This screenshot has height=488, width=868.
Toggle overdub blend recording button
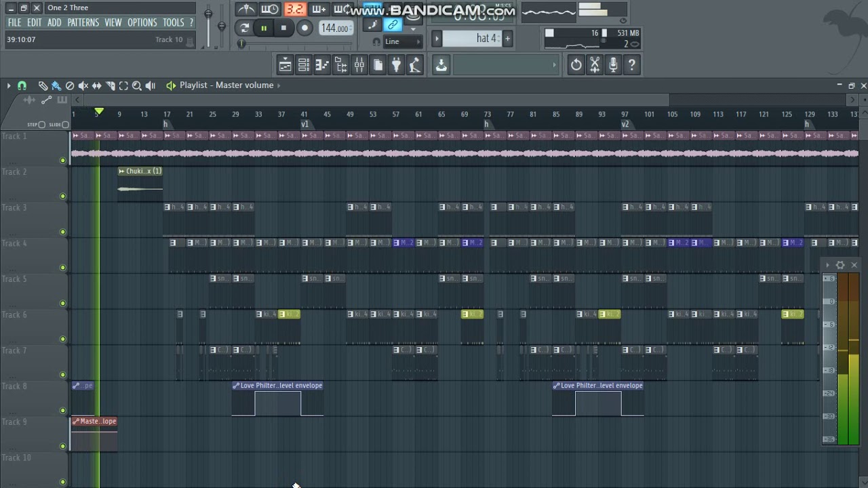point(319,9)
